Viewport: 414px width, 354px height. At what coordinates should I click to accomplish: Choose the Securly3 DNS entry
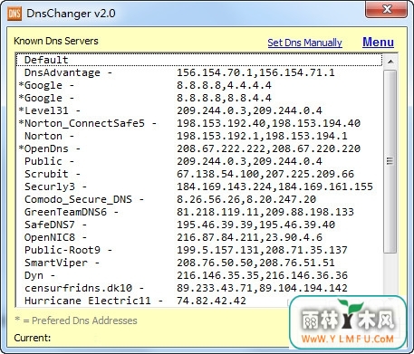(x=199, y=187)
